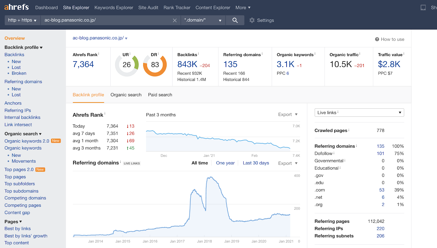Click the $2.8K traffic value
This screenshot has width=437, height=248.
pos(389,64)
